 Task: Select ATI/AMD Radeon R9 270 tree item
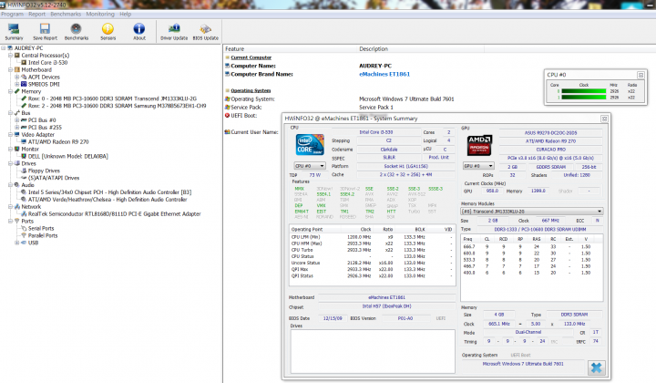click(58, 142)
